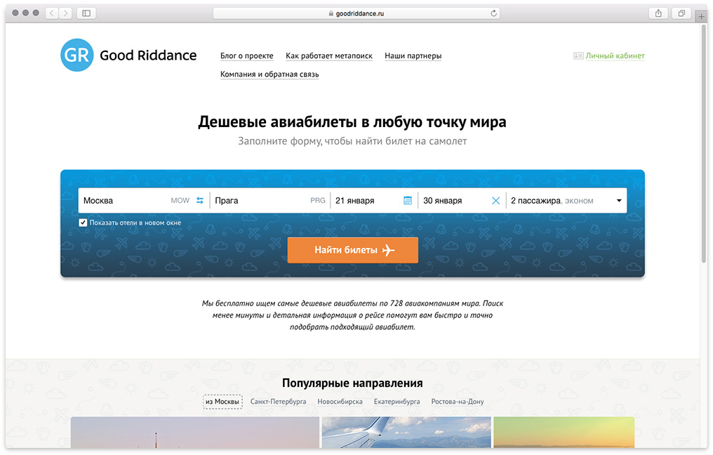Open calendar icon in departure date field
This screenshot has height=455, width=713.
408,201
